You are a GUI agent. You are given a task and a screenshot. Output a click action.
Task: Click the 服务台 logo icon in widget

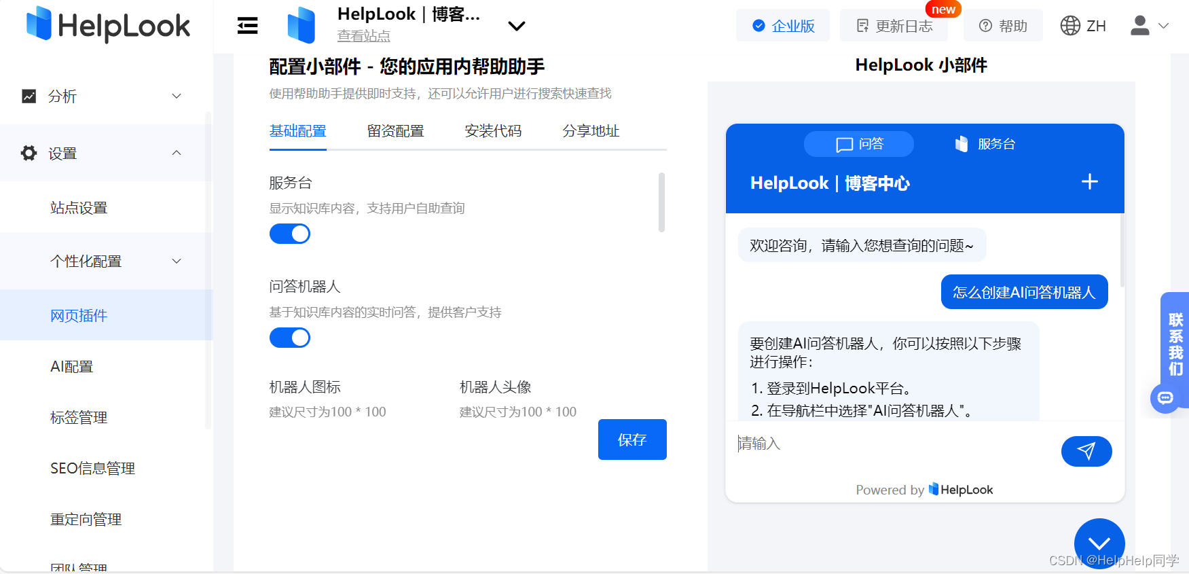[962, 144]
